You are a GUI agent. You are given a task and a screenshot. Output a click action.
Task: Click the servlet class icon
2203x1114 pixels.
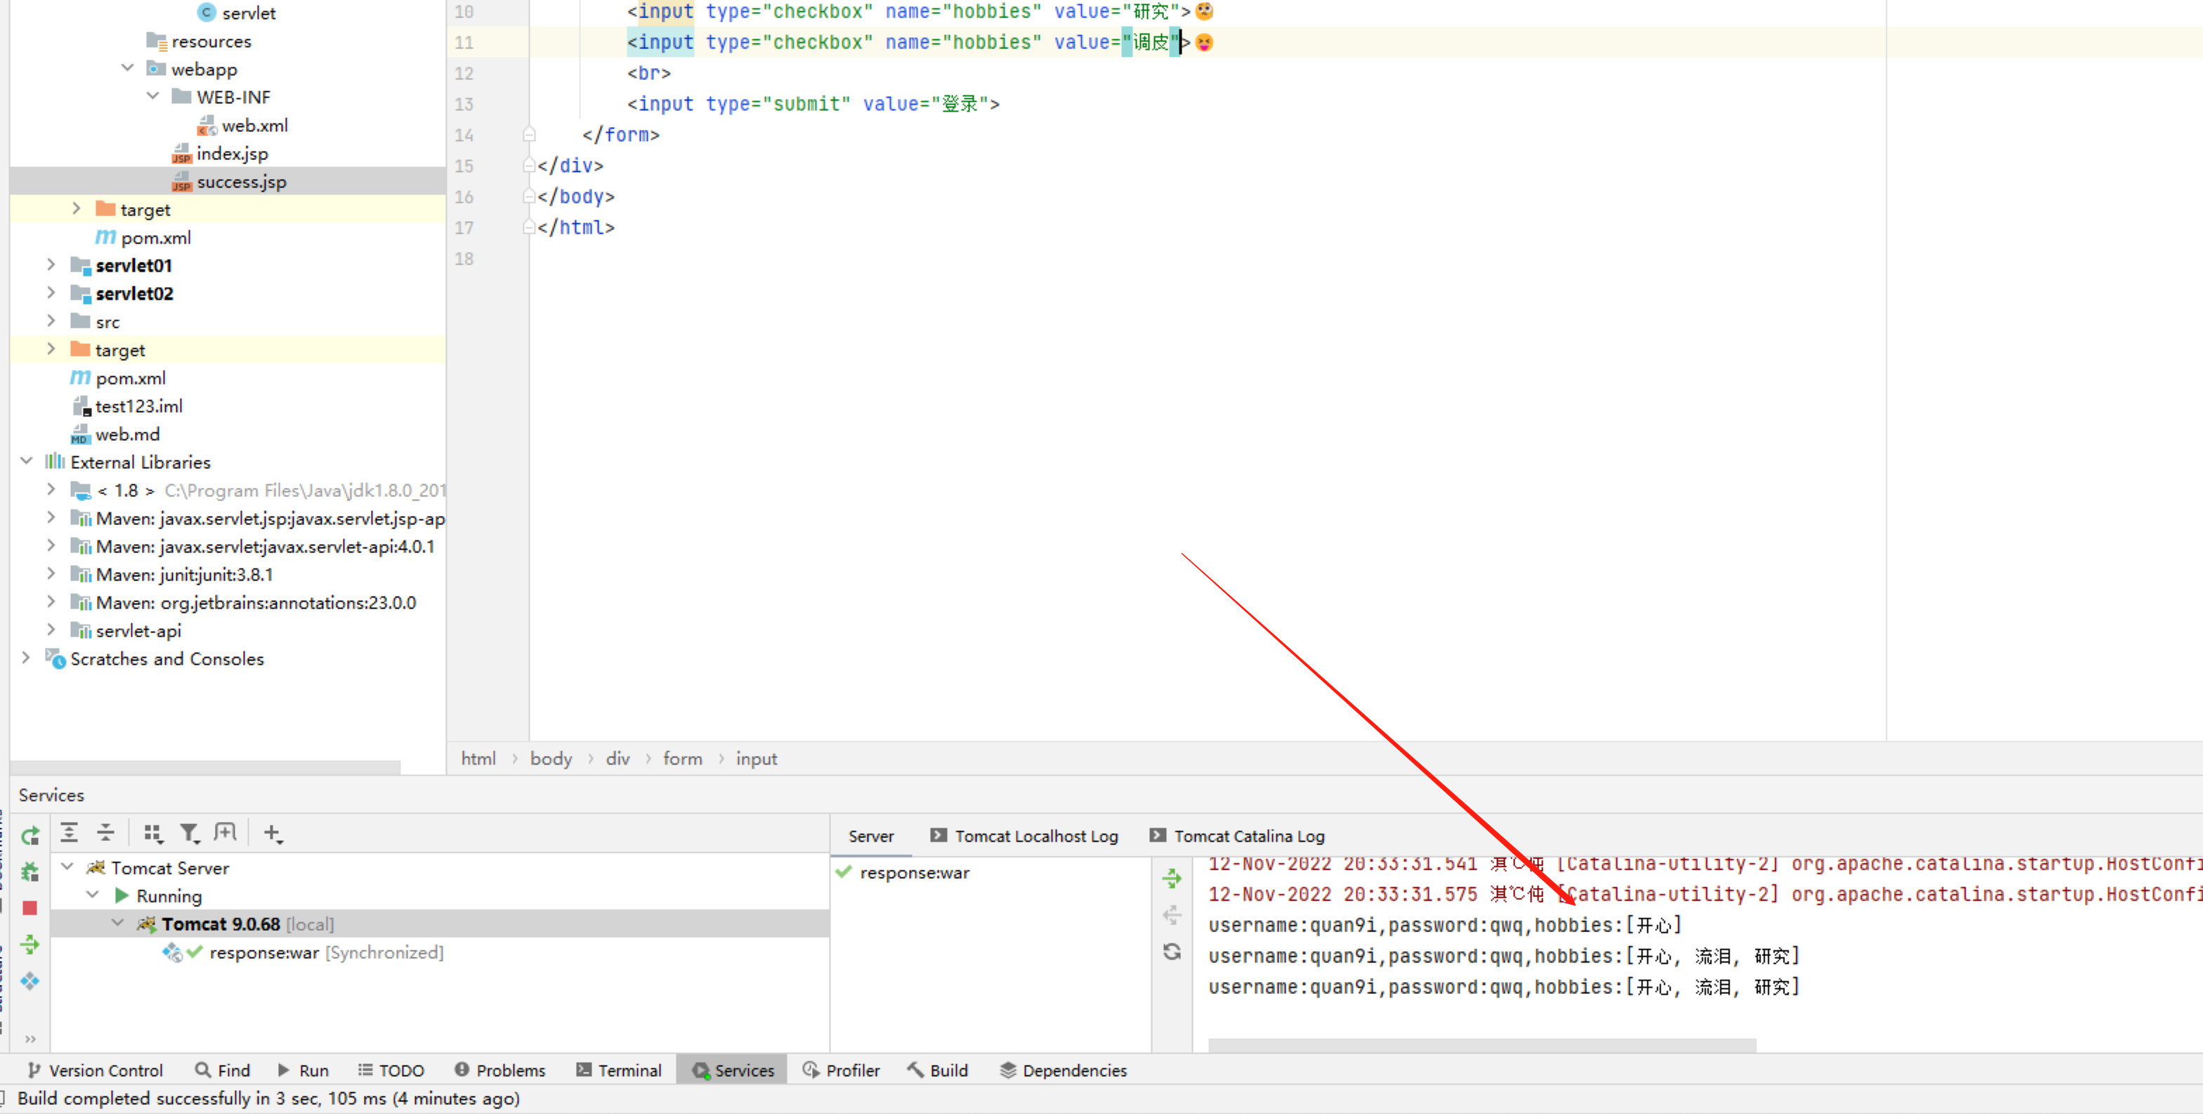[x=206, y=12]
